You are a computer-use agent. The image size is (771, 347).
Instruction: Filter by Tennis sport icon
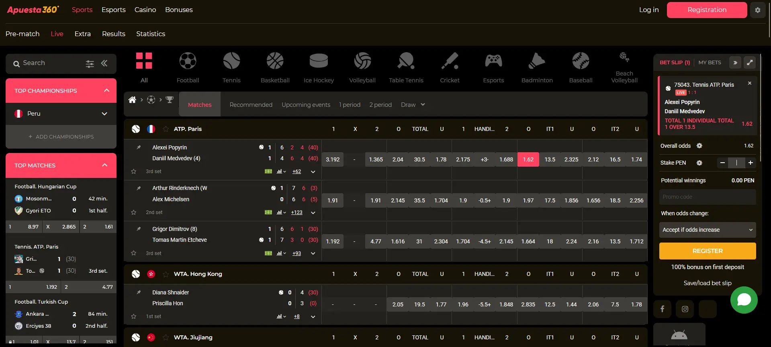click(x=231, y=61)
